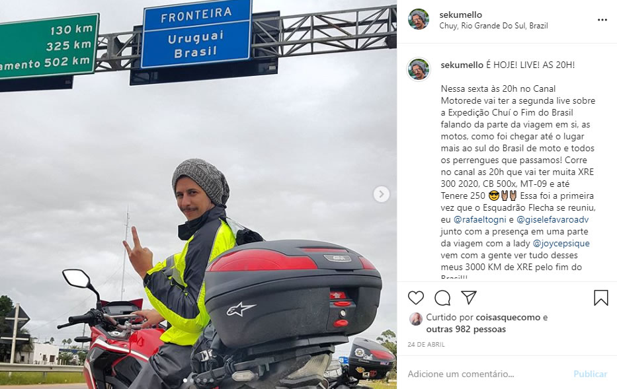Image resolution: width=617 pixels, height=389 pixels.
Task: Open @rafaeltogni profile mention
Action: 479,219
